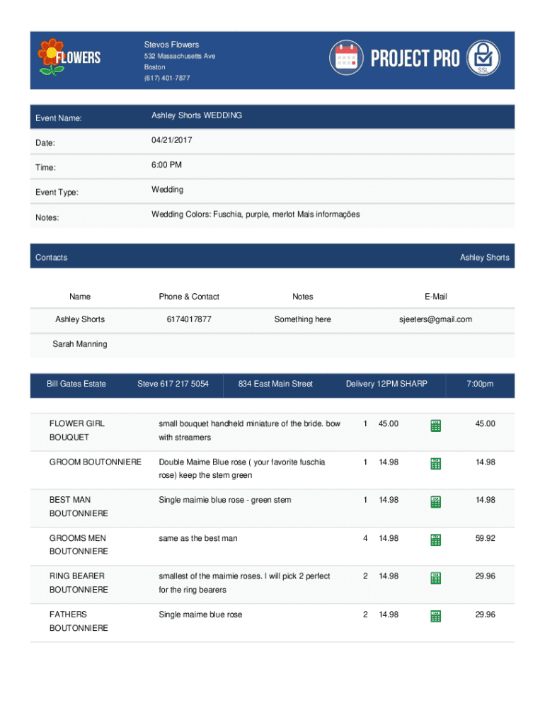Screen dimensions: 545x725
Task: Click the Event Type value Wedding
Action: pyautogui.click(x=167, y=190)
